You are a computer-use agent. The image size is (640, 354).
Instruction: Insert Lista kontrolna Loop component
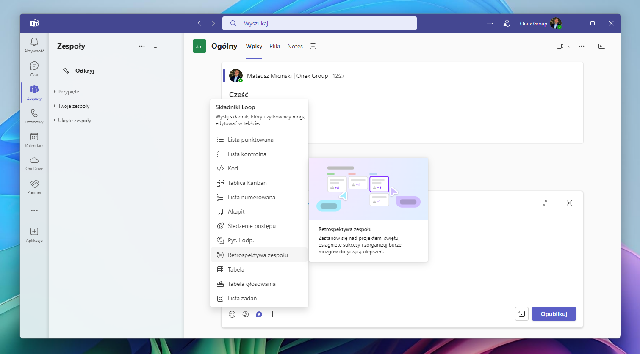(259, 154)
